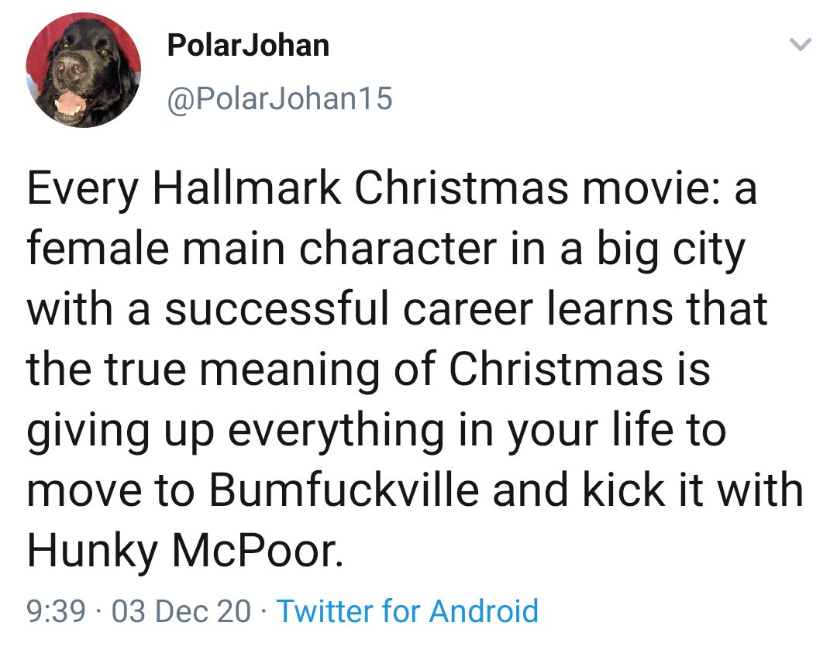Click the dog profile picture avatar
The image size is (837, 650).
pyautogui.click(x=83, y=70)
